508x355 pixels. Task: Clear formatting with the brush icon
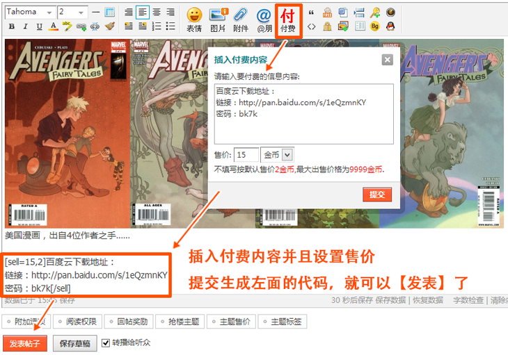tap(110, 26)
